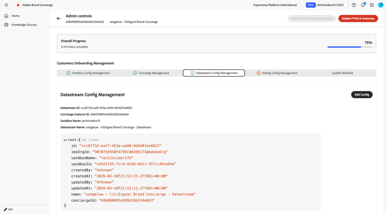Open the Prod sandbox selector

pos(311,5)
